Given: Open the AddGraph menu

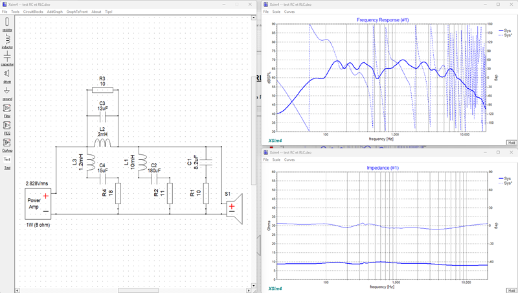Looking at the screenshot, I should pos(55,12).
